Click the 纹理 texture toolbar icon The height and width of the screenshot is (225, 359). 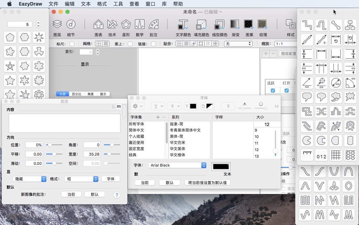click(263, 24)
